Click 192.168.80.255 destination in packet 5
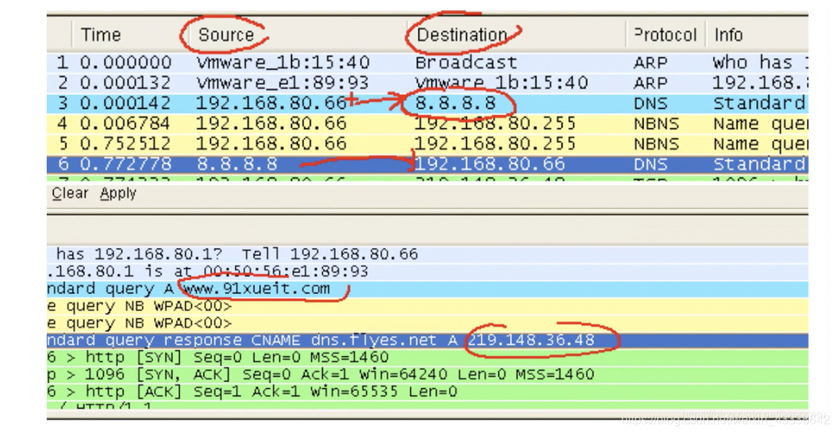The image size is (837, 434). coord(495,144)
